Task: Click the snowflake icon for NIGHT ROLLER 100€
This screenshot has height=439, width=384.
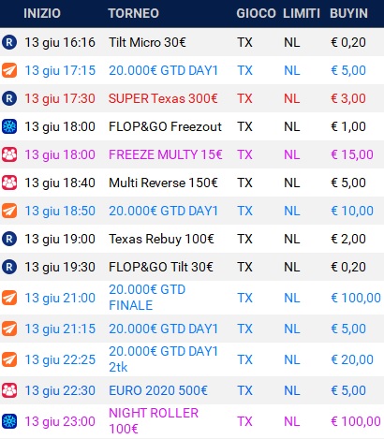Action: (9, 421)
